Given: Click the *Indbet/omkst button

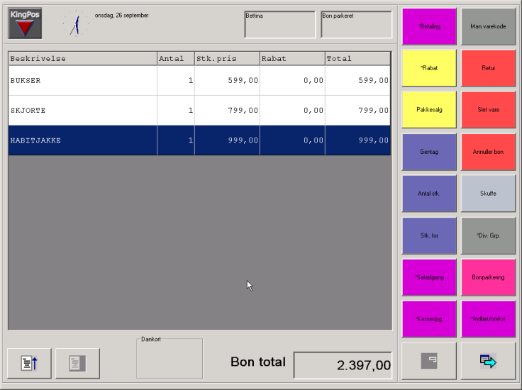Looking at the screenshot, I should 488,319.
